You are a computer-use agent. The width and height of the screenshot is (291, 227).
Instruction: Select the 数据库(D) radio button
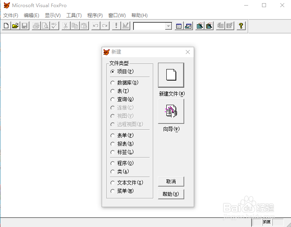[x=124, y=83]
